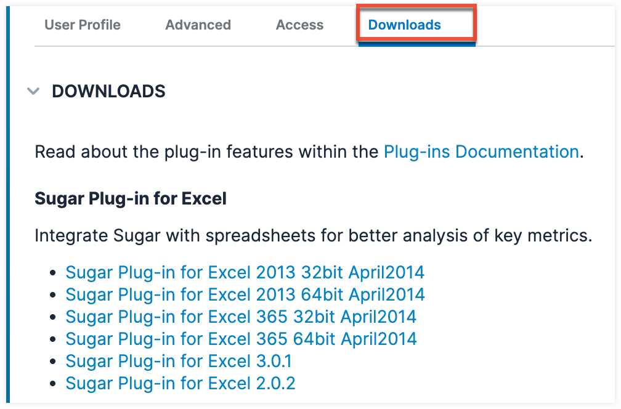This screenshot has height=409, width=621.
Task: Download Sugar Plug-in for Excel 2013 32bit
Action: (245, 272)
